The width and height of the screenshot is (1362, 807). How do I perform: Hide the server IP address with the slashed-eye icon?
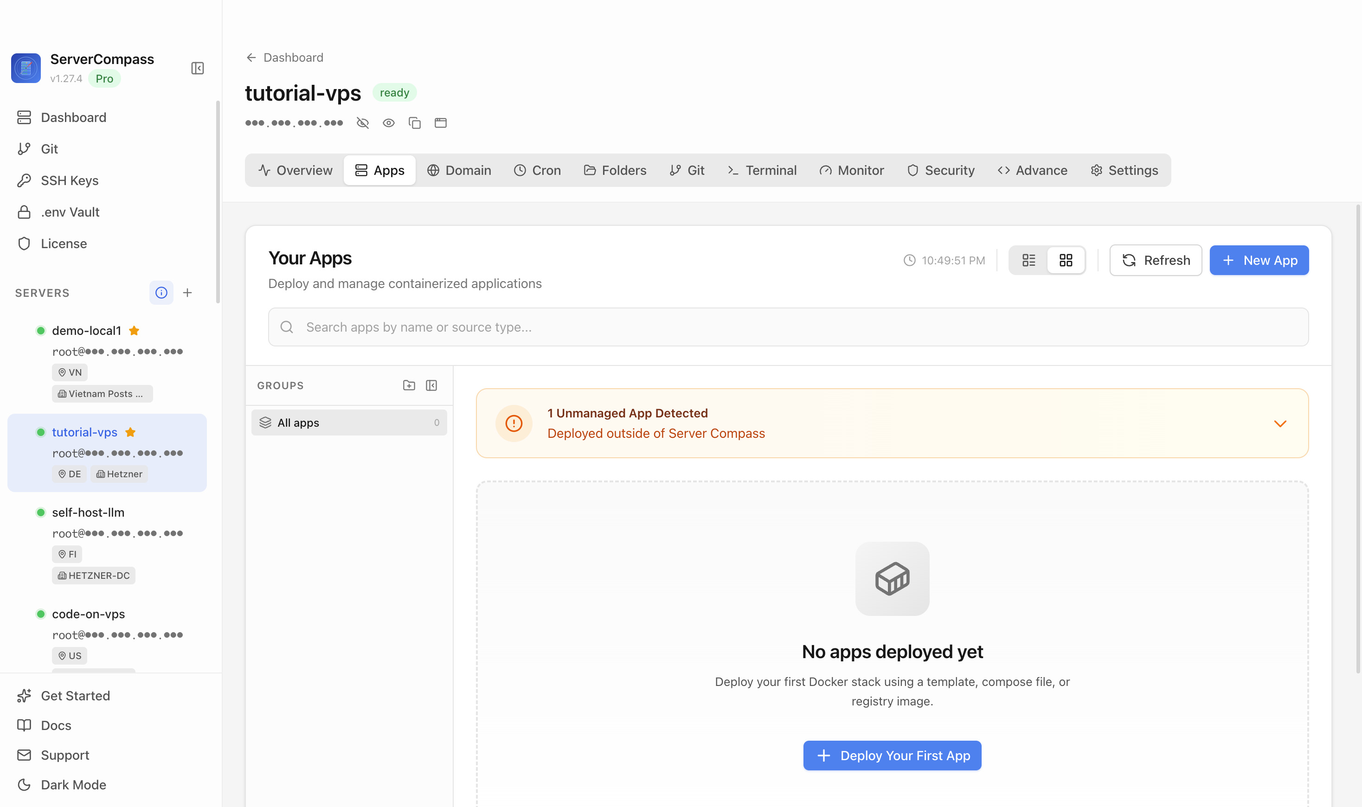coord(363,123)
